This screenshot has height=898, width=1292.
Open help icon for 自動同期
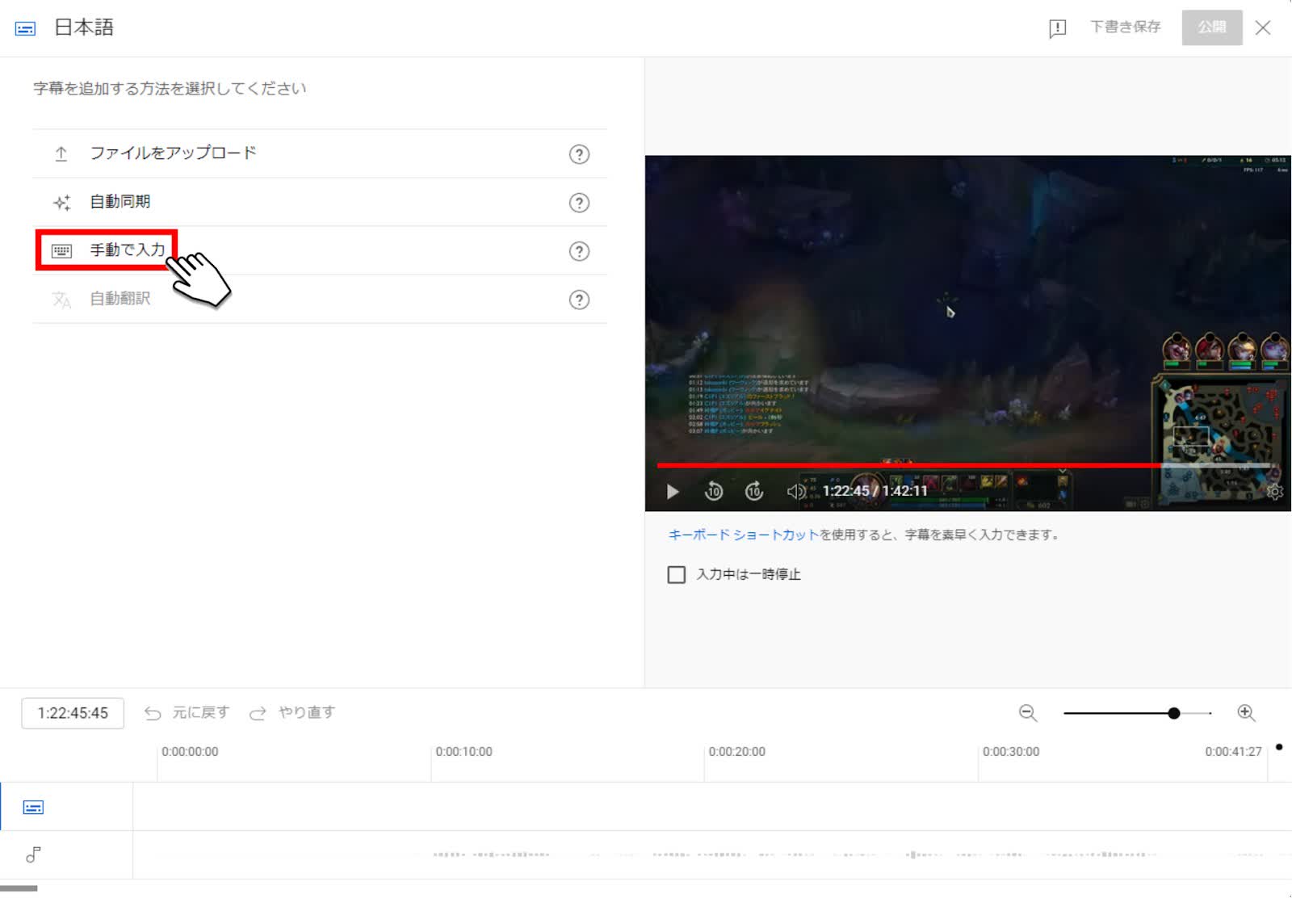coord(579,203)
